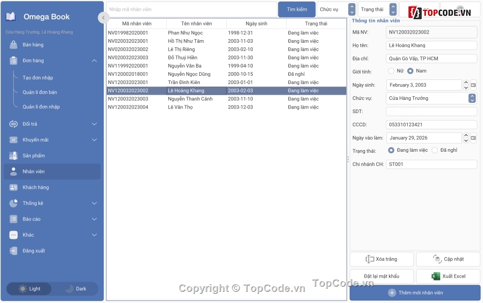Focus the Nhập mã nhân viên search field
Screen dimensions: 483x303
pyautogui.click(x=192, y=9)
